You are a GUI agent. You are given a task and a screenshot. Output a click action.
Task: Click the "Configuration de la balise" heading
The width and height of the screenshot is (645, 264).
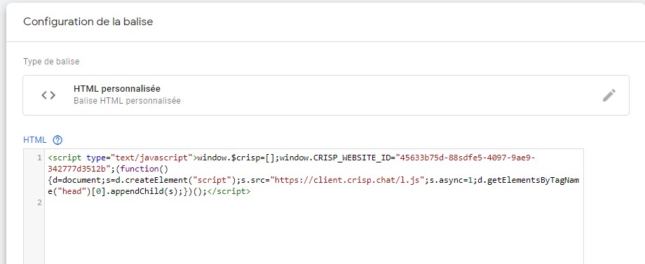pyautogui.click(x=88, y=22)
